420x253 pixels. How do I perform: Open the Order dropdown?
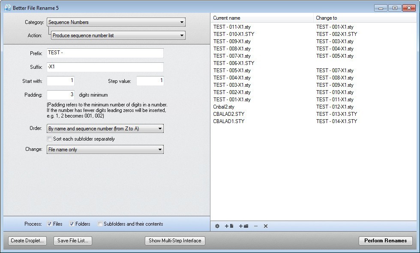(105, 129)
